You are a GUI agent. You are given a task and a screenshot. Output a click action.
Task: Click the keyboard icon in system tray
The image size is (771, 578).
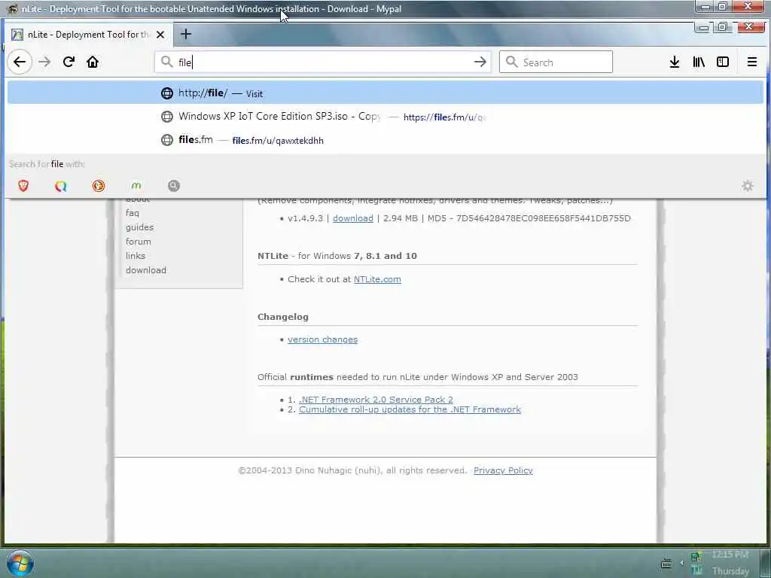(666, 563)
